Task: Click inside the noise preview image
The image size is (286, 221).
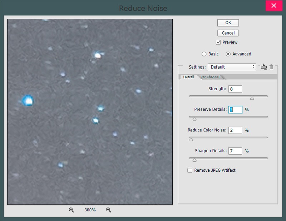Action: point(89,111)
